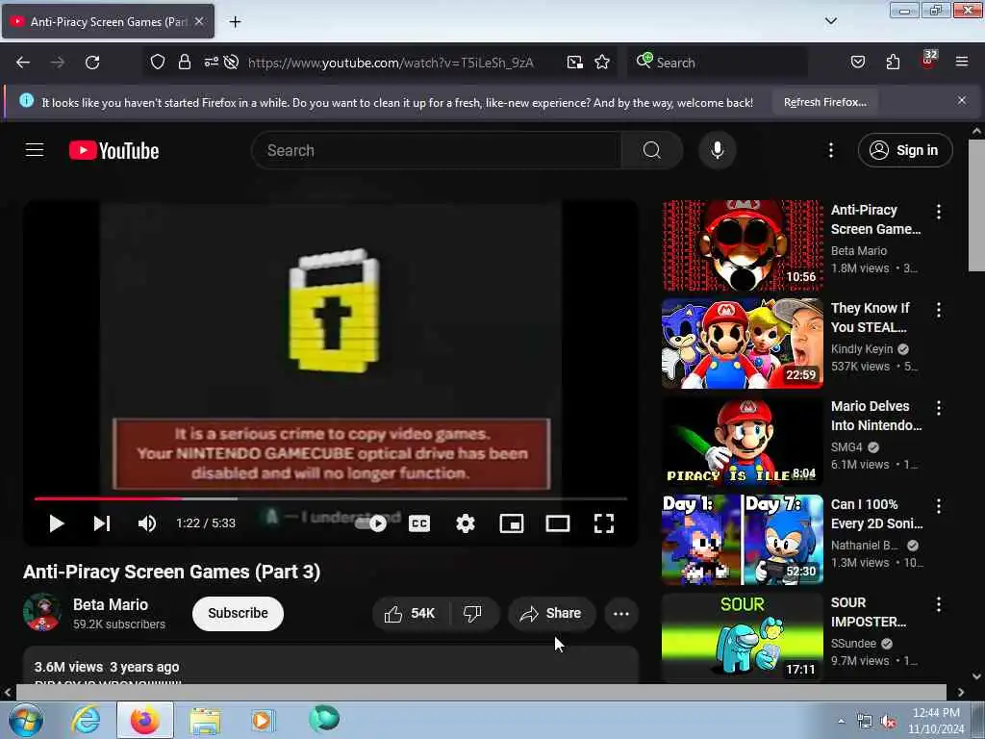Reload the current YouTube page

(x=92, y=63)
